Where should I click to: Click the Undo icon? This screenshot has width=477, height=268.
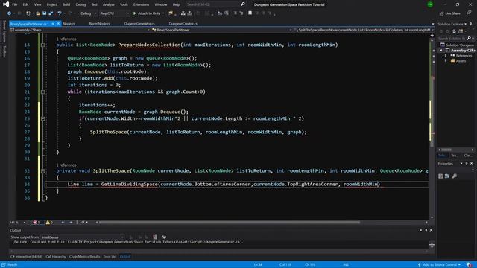60,13
